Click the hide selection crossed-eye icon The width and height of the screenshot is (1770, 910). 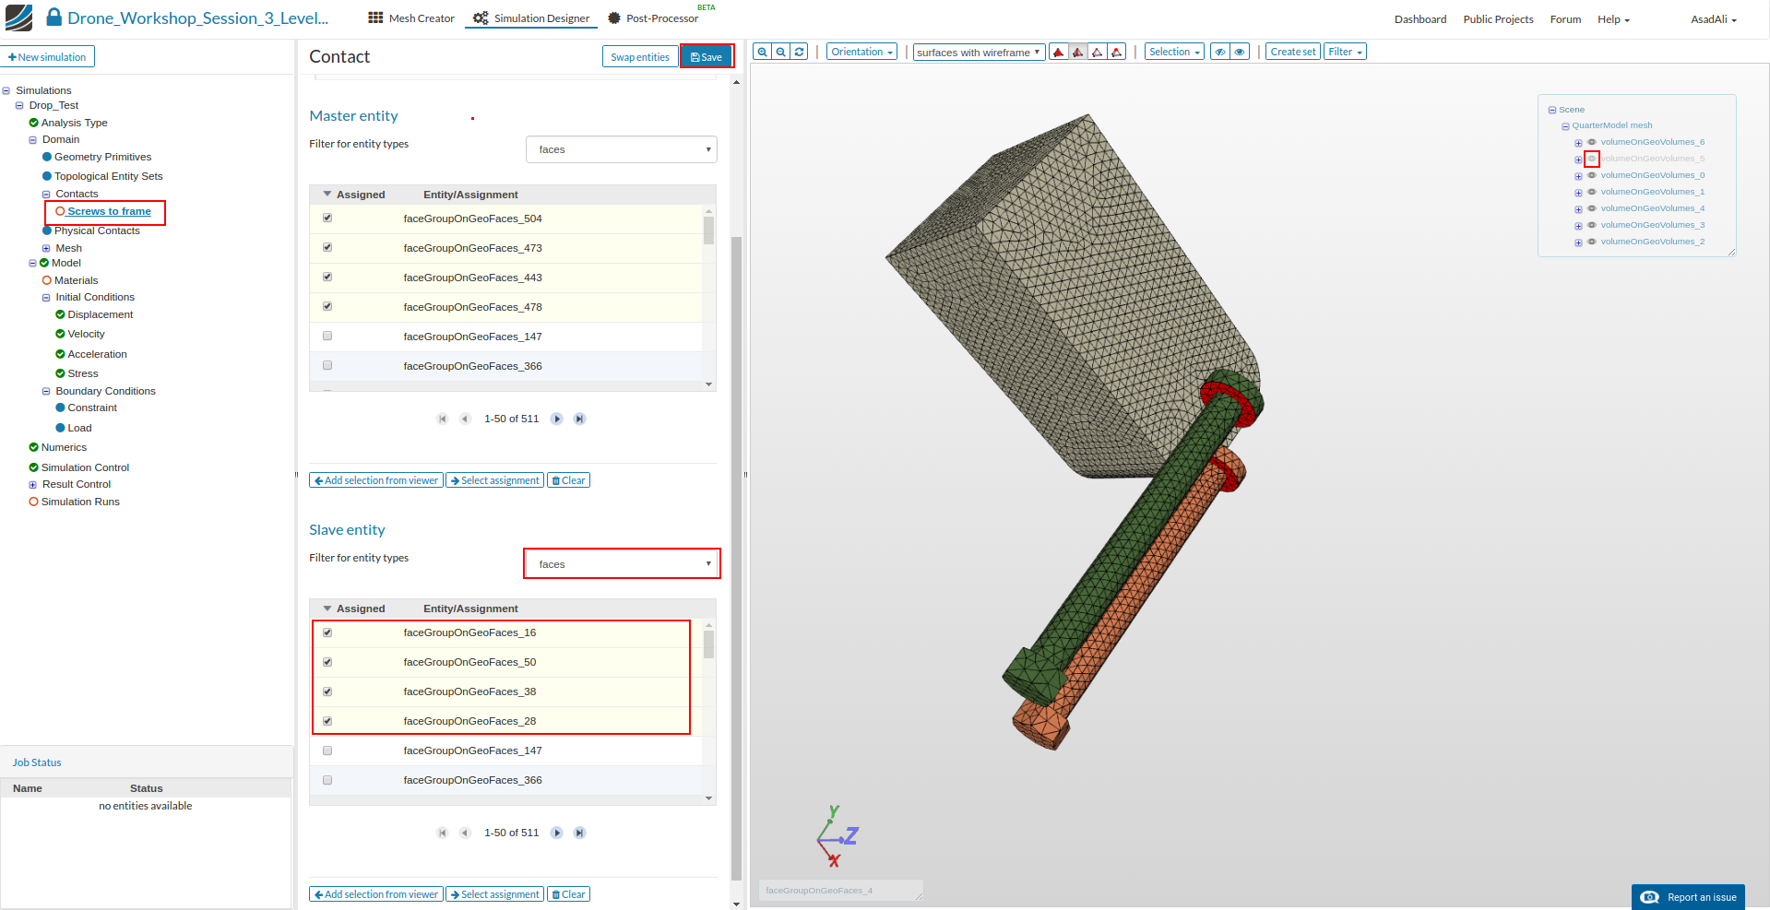(x=1220, y=52)
